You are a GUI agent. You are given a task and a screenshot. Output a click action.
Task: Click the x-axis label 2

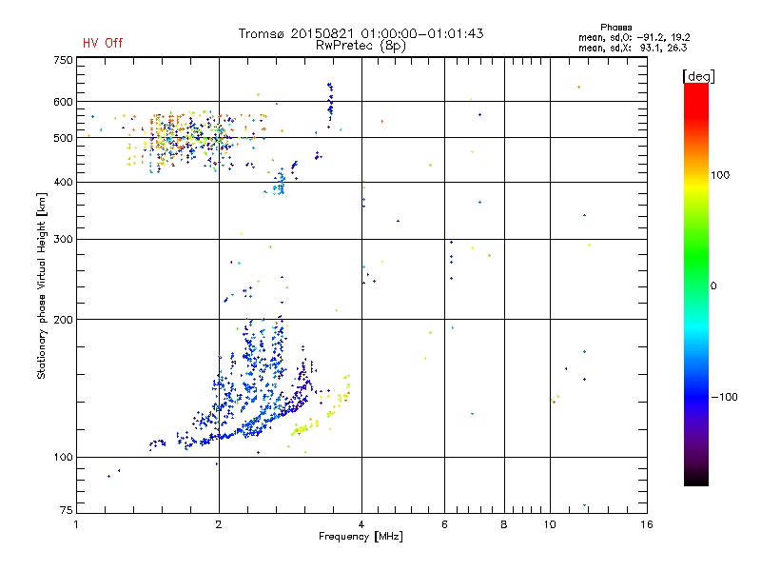tap(219, 524)
